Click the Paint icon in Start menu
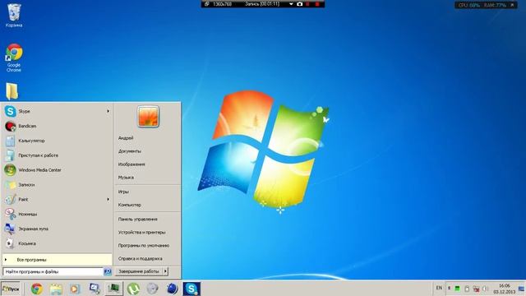Viewport: 526px width, 296px height. [x=10, y=199]
